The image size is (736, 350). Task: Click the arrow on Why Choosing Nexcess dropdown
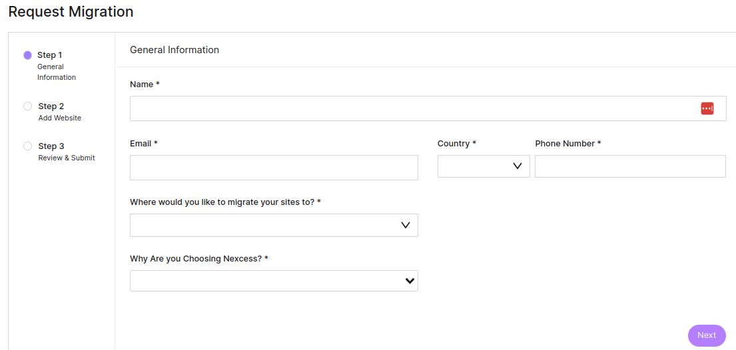(410, 281)
